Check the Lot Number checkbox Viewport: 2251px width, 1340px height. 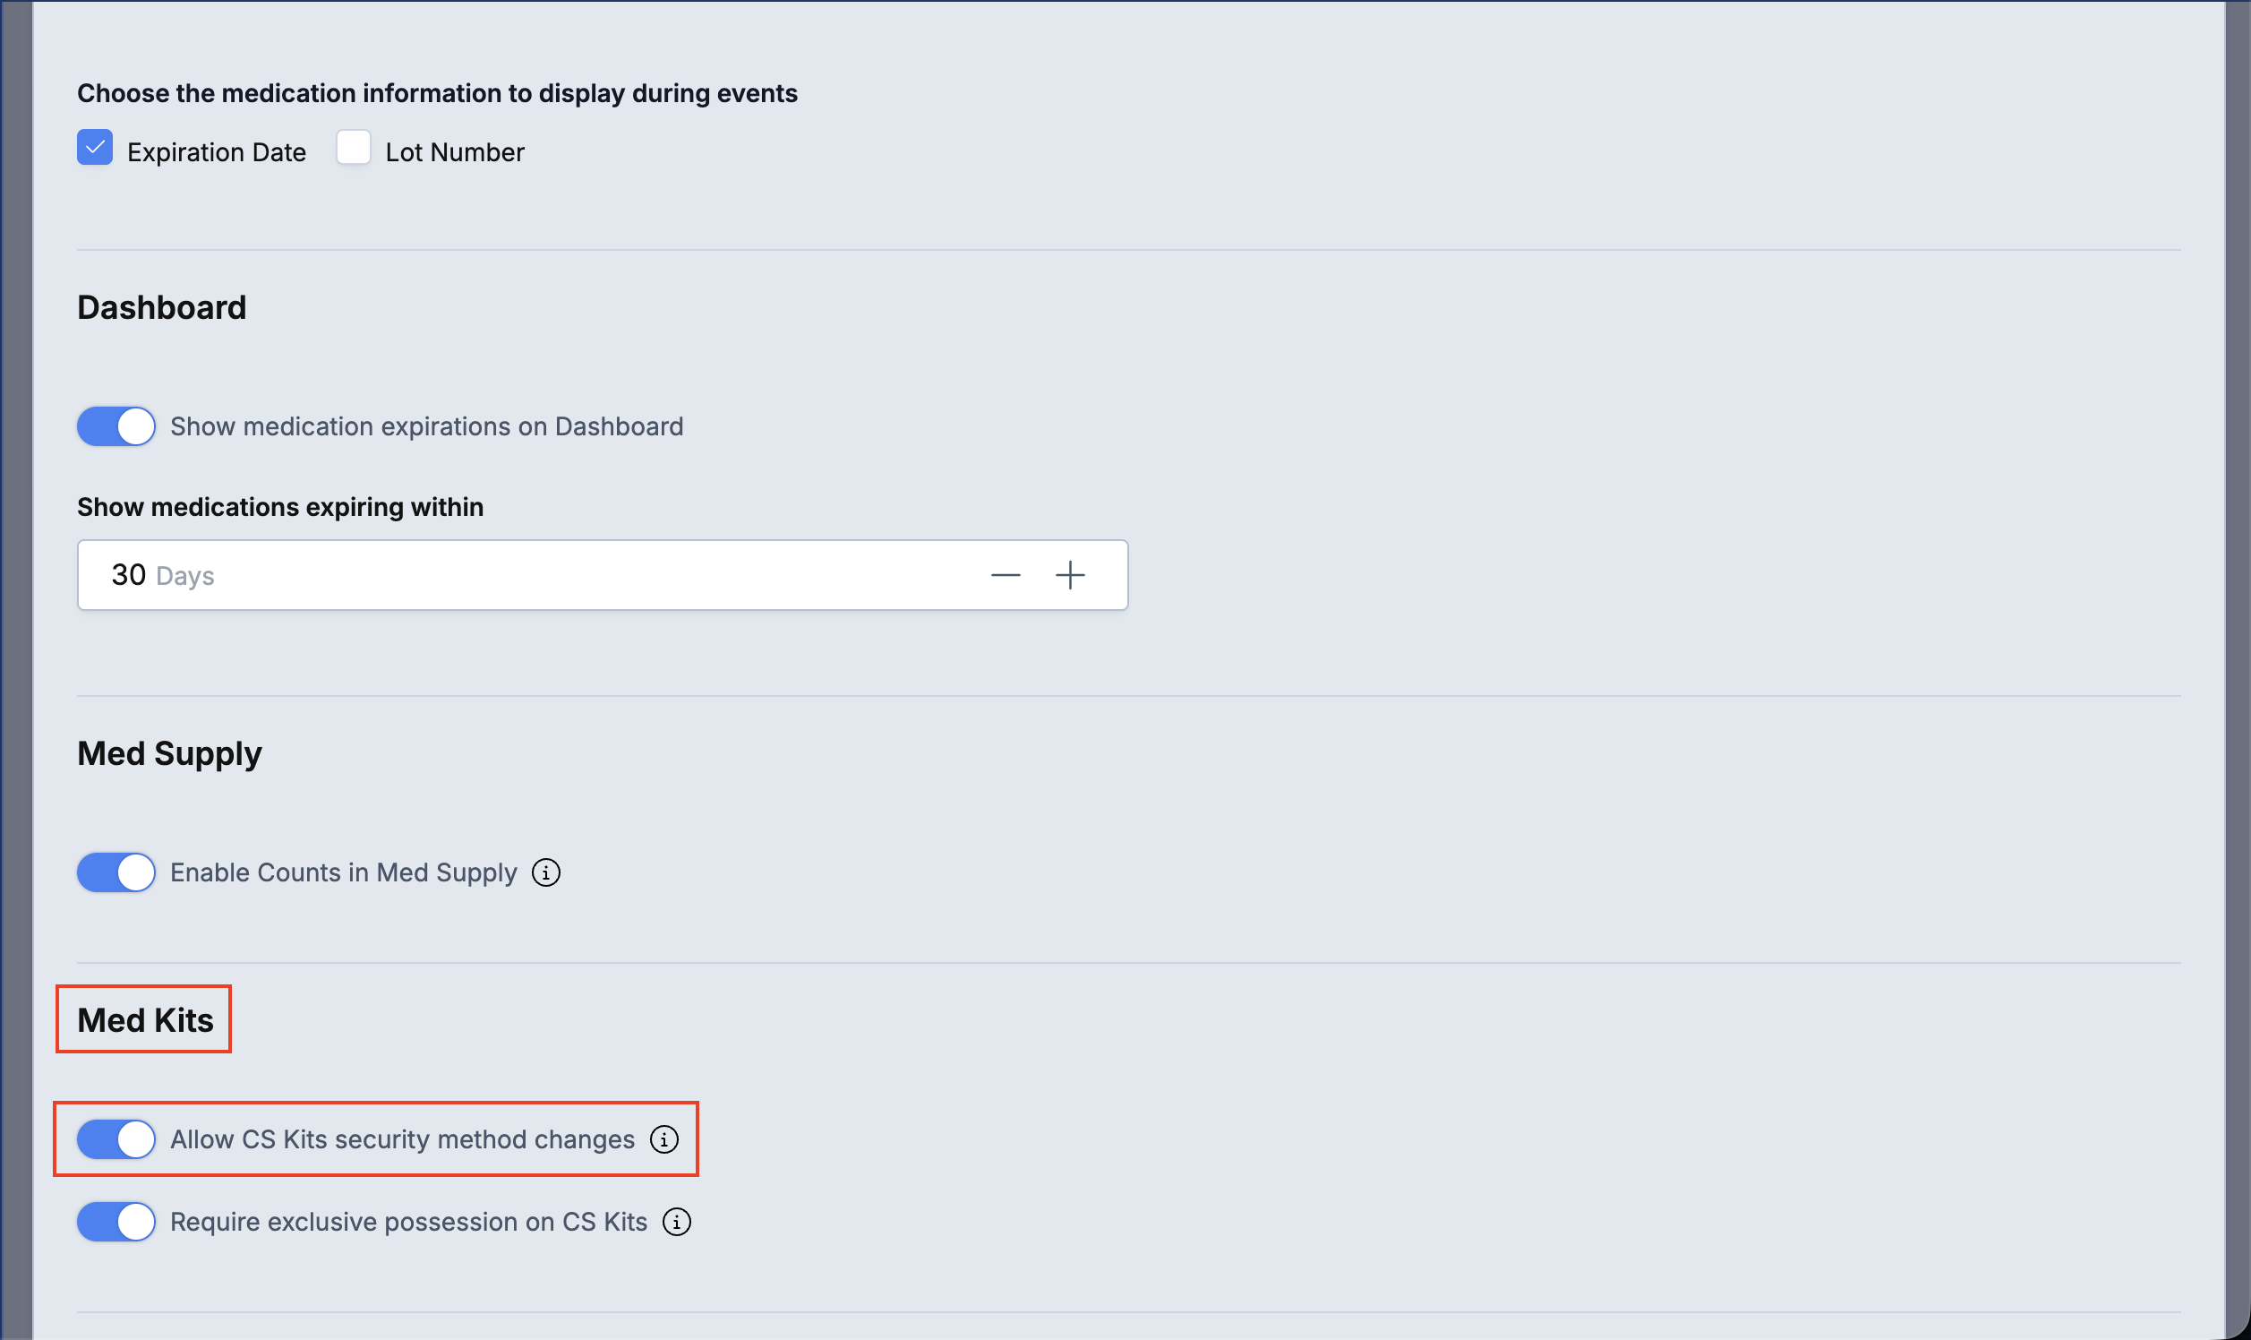coord(353,147)
